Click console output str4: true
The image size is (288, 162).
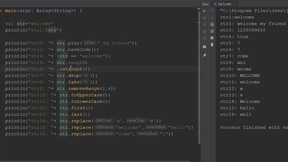pos(234,37)
